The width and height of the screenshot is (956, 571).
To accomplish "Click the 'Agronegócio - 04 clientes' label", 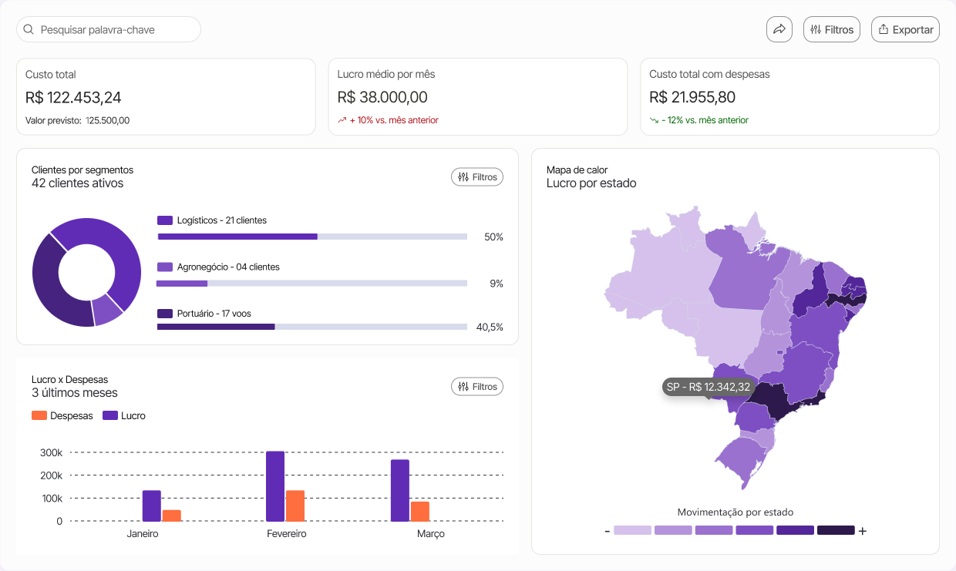I will pyautogui.click(x=228, y=267).
